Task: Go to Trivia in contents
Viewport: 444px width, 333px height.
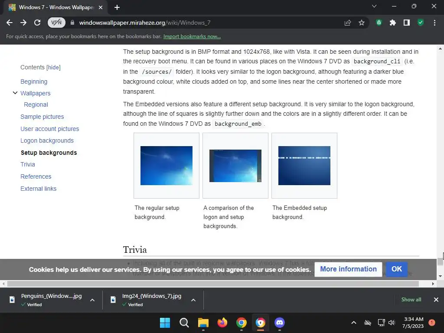Action: [x=28, y=164]
